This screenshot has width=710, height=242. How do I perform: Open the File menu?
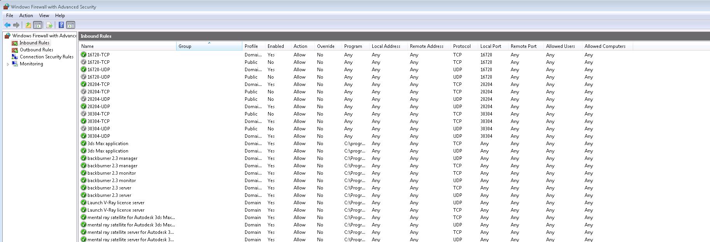pyautogui.click(x=10, y=16)
